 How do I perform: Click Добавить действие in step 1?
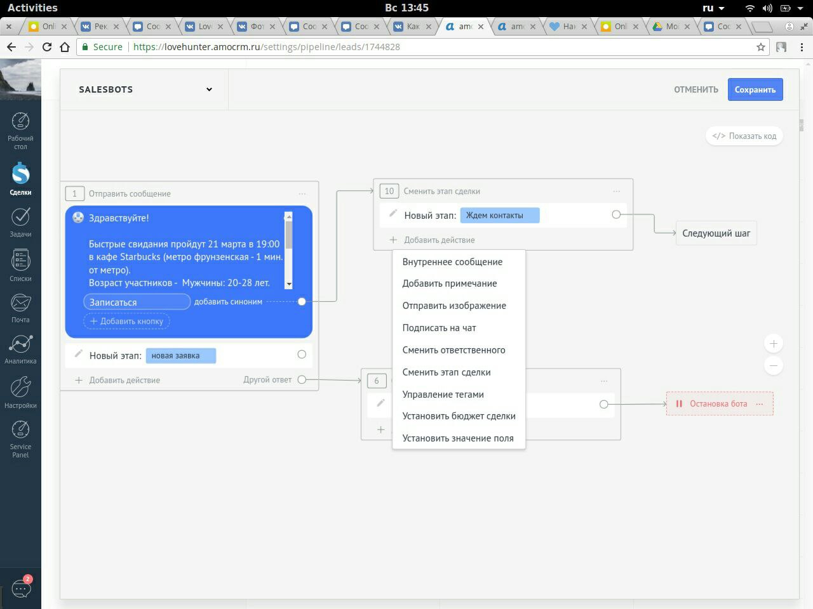coord(118,380)
